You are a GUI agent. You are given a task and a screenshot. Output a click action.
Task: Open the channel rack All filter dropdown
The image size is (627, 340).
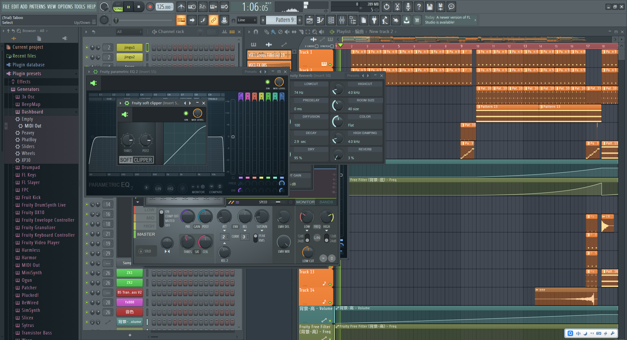129,32
